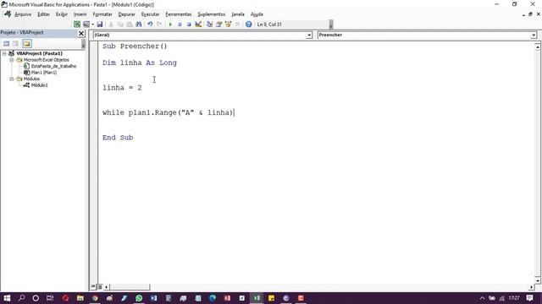Collapse the Módulos folder
This screenshot has height=304, width=542.
pos(12,79)
